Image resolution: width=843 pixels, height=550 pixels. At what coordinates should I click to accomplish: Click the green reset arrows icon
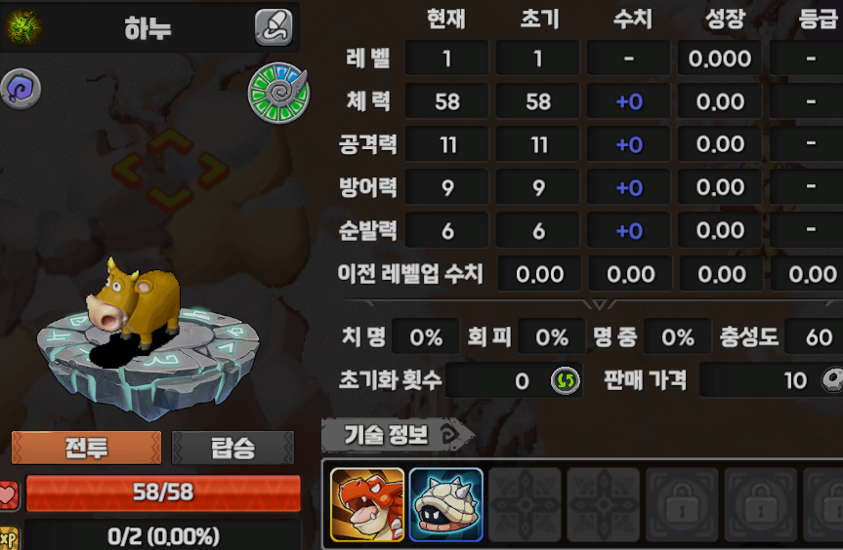(566, 380)
